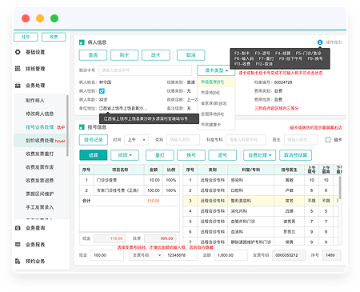Click the green window maximize dot
Screen dimensions: 360x292
coord(54,18)
